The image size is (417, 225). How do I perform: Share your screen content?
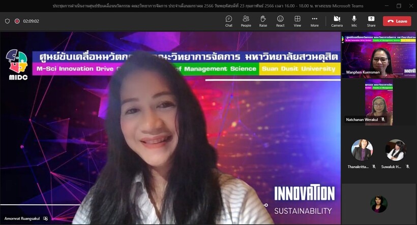(x=371, y=21)
